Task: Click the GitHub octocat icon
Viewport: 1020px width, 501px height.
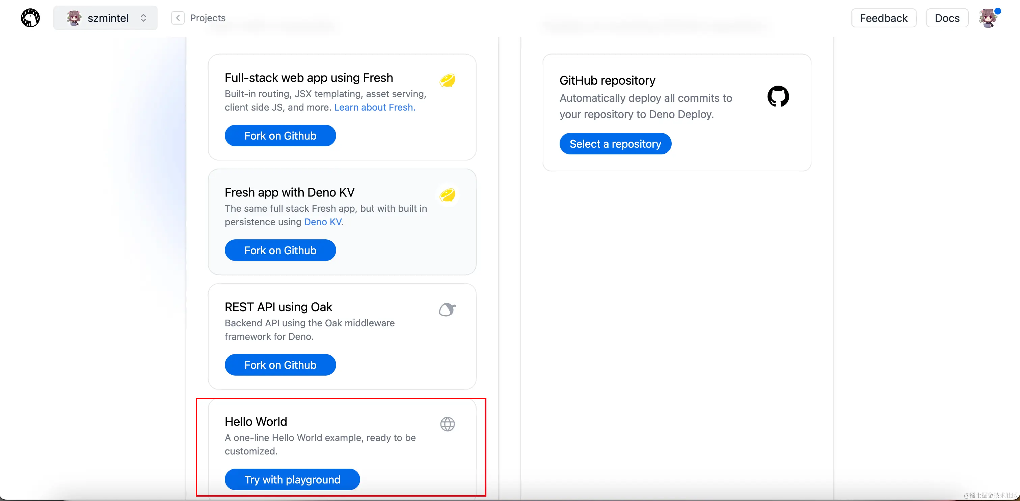Action: coord(778,96)
